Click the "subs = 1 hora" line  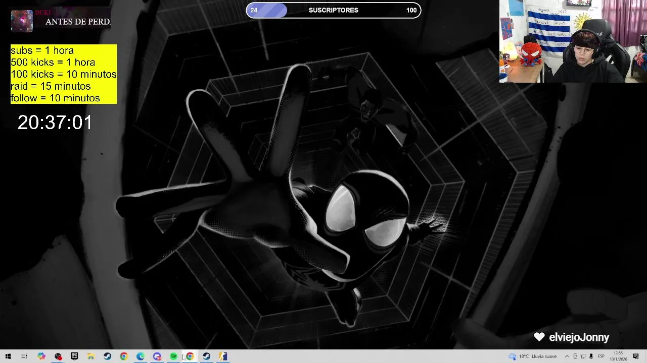pos(42,50)
